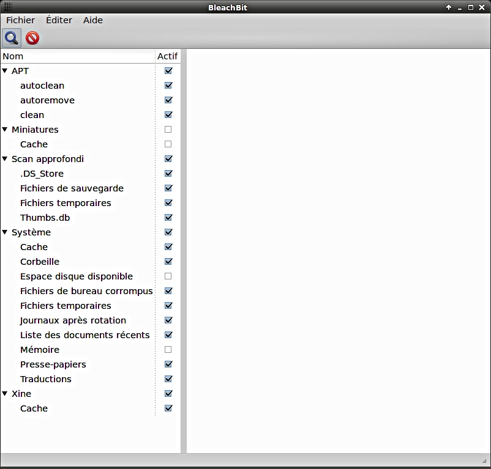
Task: Enable the Mémoire checkbox
Action: click(168, 349)
